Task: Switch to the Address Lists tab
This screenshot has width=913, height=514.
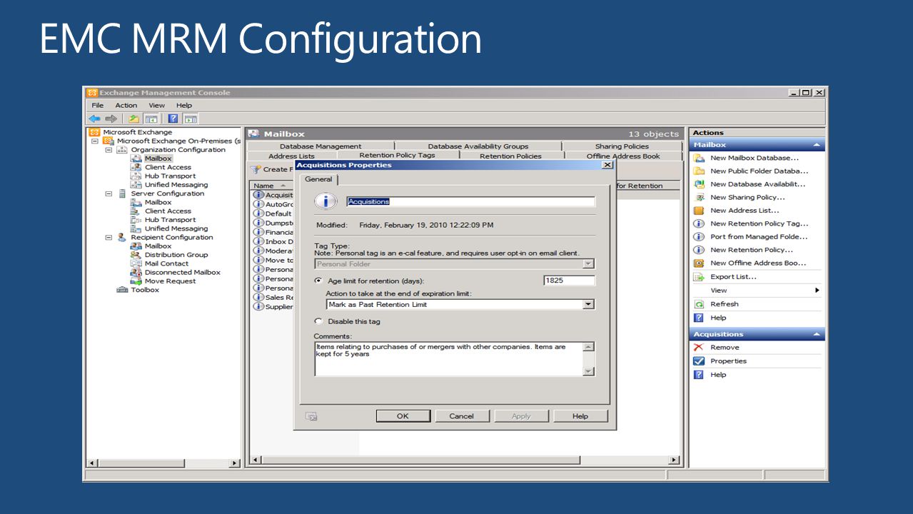Action: click(x=291, y=156)
